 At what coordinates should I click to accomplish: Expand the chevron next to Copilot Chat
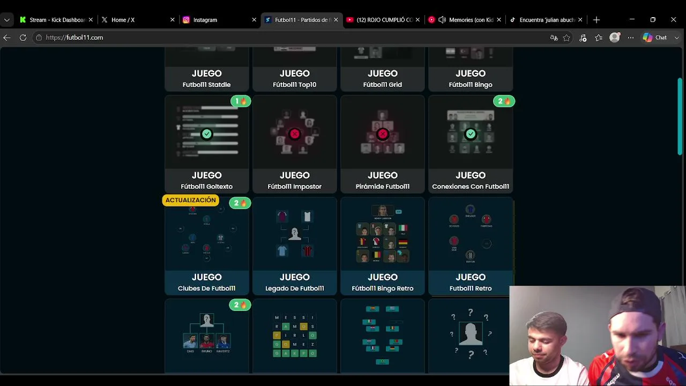(x=677, y=38)
